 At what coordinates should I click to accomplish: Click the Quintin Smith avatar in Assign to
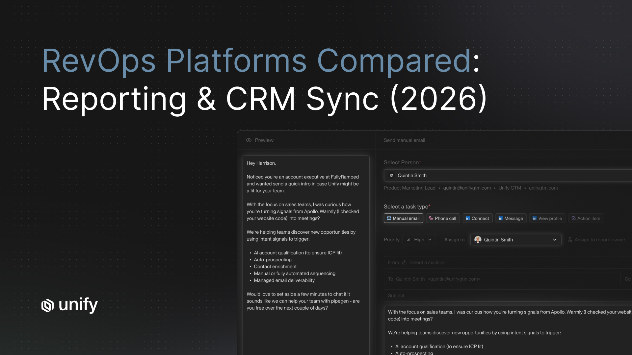(x=478, y=240)
